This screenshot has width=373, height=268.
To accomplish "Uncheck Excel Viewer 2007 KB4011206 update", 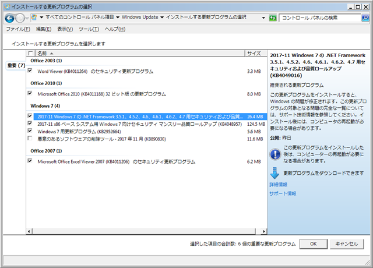I will click(x=30, y=161).
